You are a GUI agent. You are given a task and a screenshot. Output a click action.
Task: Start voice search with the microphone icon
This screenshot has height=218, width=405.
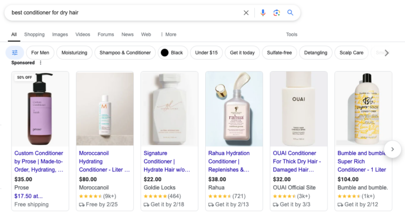pos(263,13)
